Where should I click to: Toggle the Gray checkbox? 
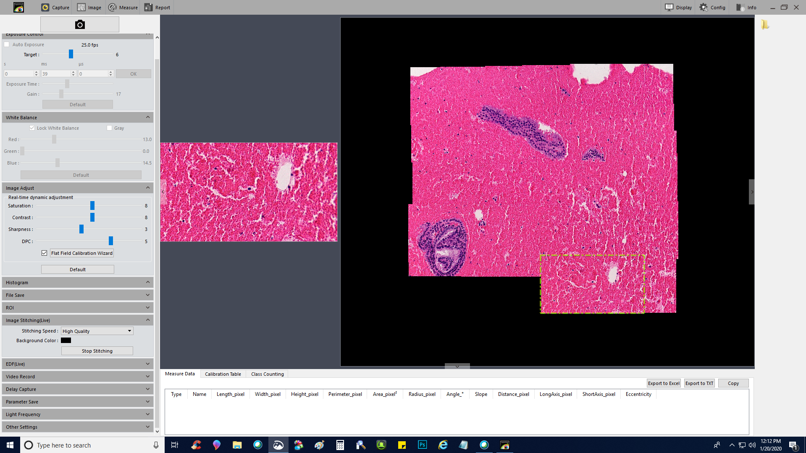[x=110, y=128]
